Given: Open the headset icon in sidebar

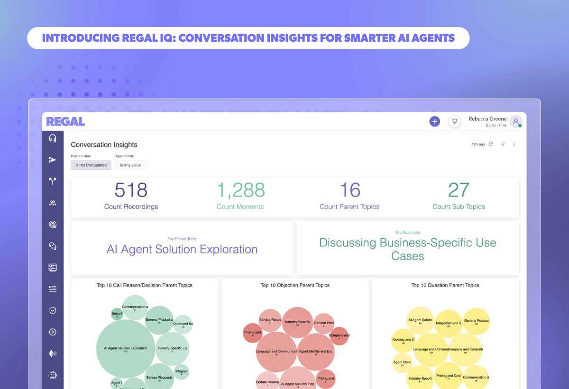Looking at the screenshot, I should point(53,138).
